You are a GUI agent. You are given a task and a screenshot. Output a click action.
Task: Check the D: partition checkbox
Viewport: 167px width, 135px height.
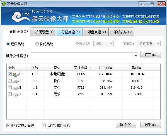point(10,81)
